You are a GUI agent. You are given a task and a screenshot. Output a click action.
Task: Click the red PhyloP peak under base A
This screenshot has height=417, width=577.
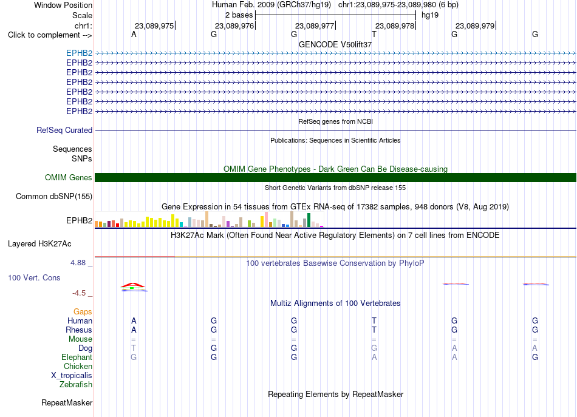click(133, 285)
